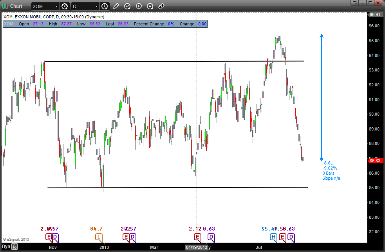Click the 82.00 price axis label

coord(374,232)
